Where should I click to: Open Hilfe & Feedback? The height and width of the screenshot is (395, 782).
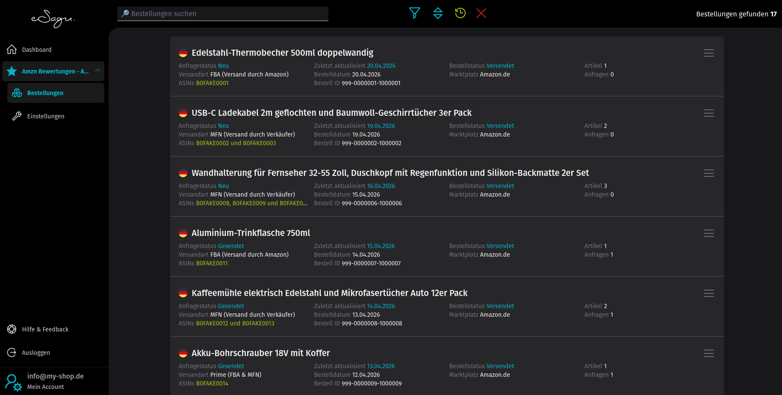coord(45,329)
